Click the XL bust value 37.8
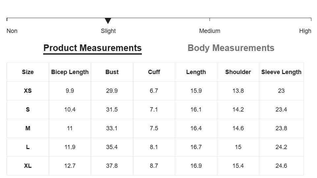317x178 pixels. (x=112, y=166)
